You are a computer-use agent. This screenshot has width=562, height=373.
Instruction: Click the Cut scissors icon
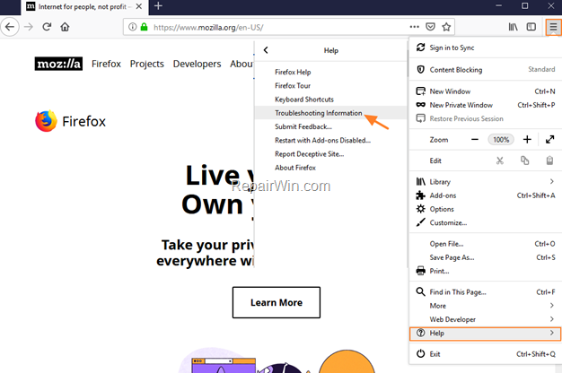coord(500,160)
